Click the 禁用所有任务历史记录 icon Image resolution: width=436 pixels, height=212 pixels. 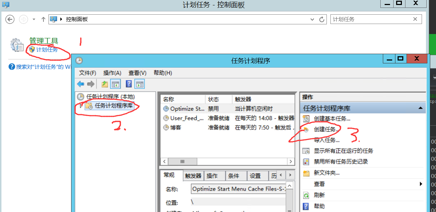[306, 162]
